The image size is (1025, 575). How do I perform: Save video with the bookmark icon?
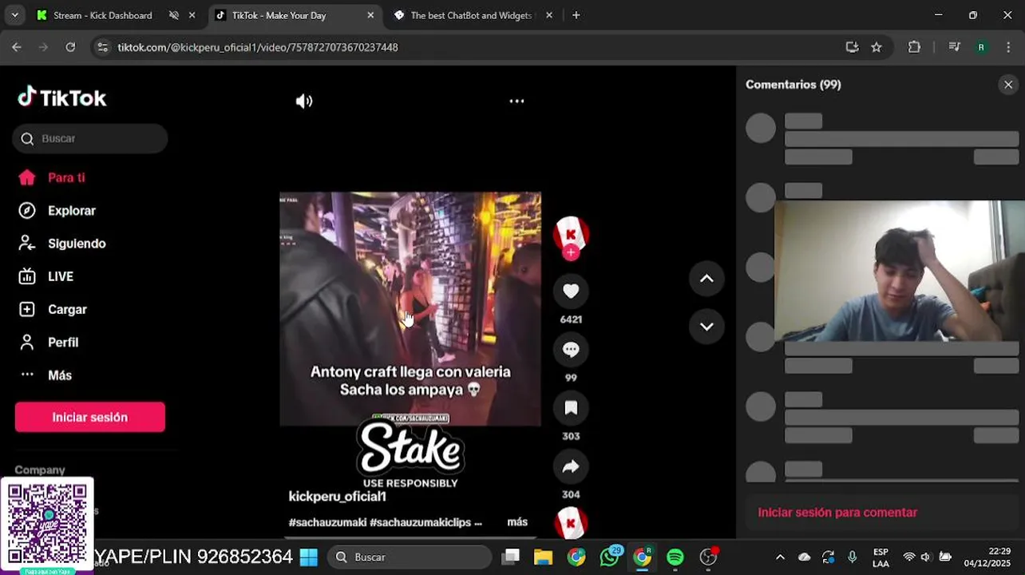tap(571, 408)
